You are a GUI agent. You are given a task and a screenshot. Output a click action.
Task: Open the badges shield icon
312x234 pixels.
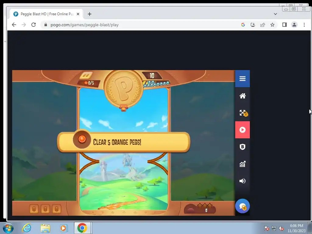(242, 147)
